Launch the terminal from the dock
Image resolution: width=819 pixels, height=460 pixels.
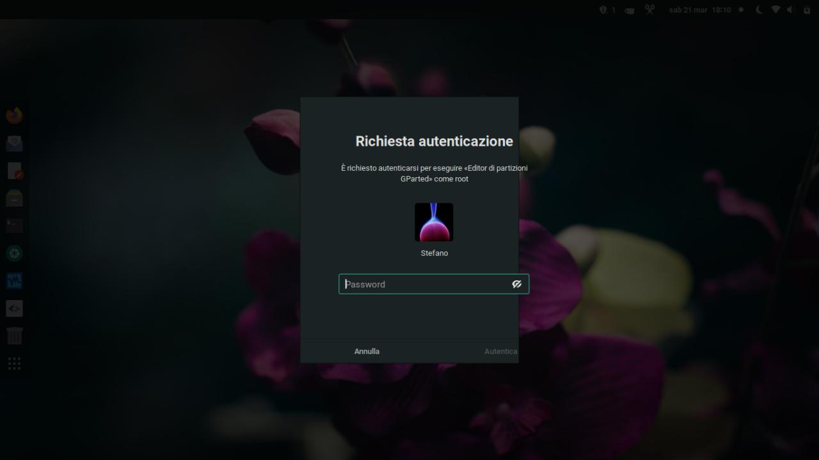point(14,225)
